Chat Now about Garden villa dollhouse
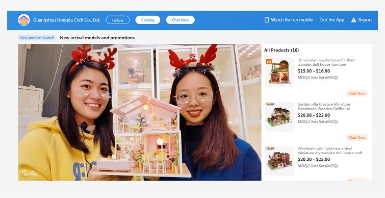This screenshot has height=198, width=385. click(357, 138)
